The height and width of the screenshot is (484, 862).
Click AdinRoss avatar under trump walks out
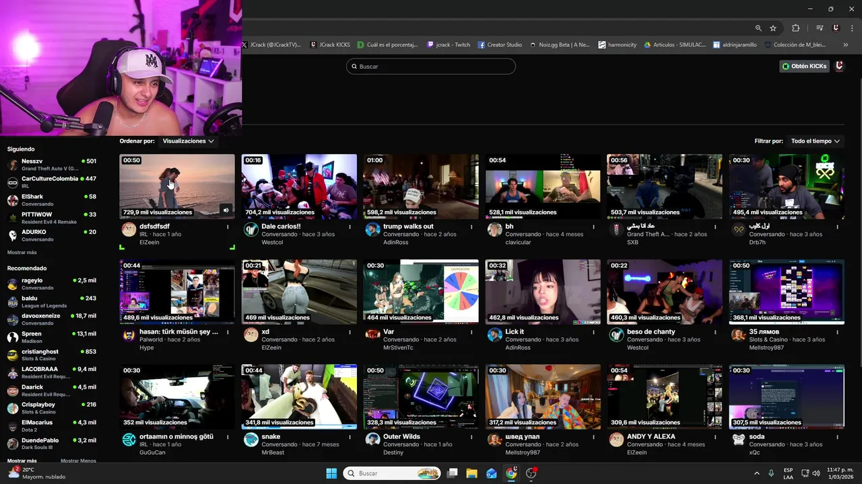tap(372, 230)
